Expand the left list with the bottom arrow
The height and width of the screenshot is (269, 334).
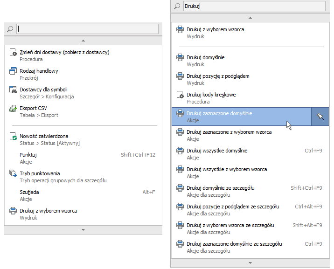83,230
